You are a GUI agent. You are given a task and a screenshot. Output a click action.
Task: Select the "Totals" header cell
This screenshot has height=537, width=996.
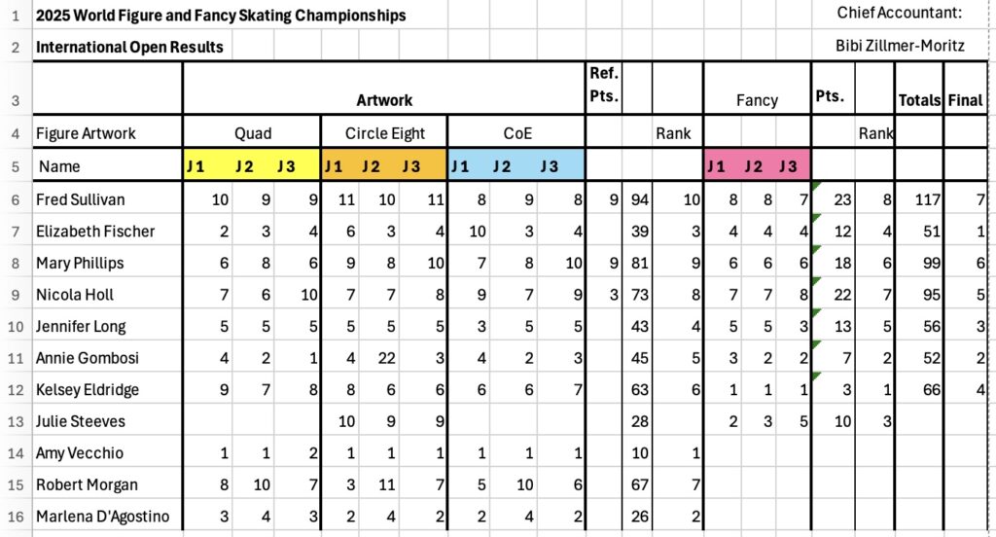pyautogui.click(x=919, y=99)
